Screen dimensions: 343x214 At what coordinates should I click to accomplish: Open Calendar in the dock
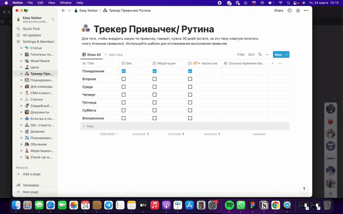(x=85, y=205)
